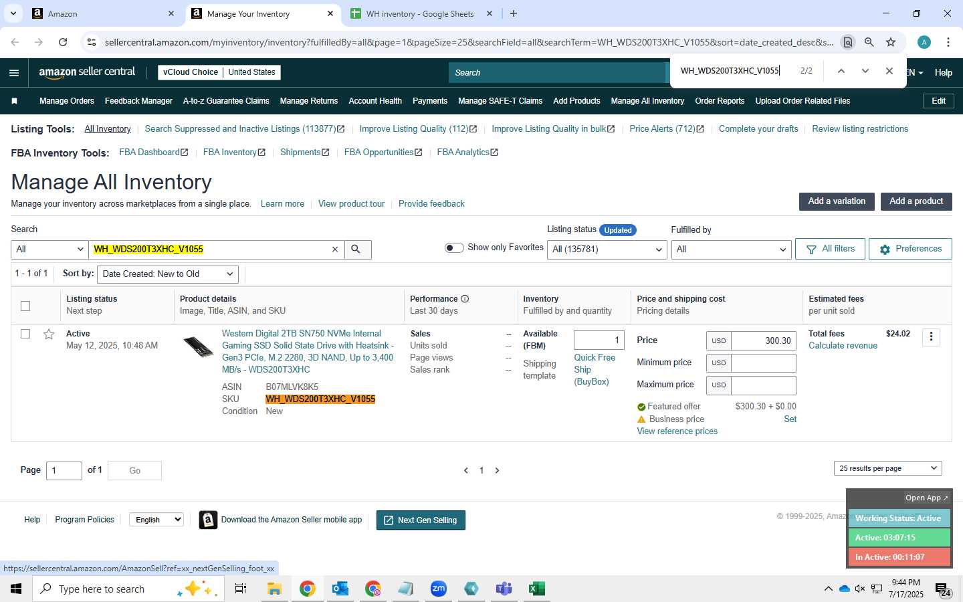963x602 pixels.
Task: Open File Explorer from the taskbar
Action: (x=274, y=589)
